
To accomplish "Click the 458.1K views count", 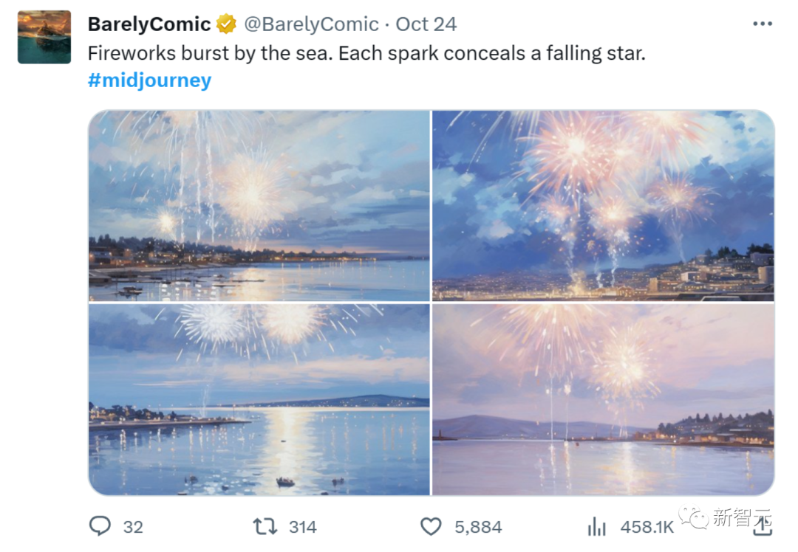I will pos(647,527).
